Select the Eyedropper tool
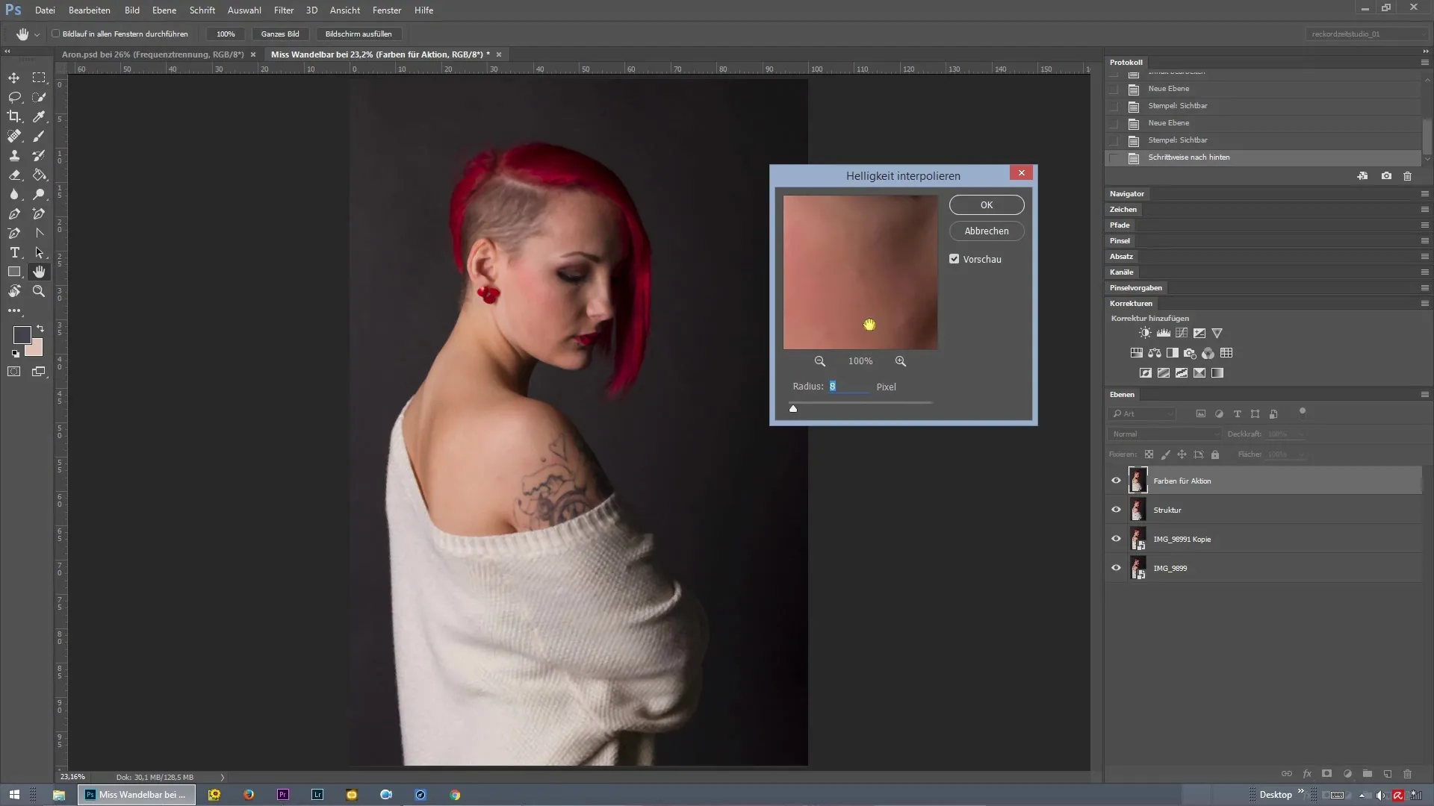This screenshot has width=1434, height=806. tap(39, 116)
